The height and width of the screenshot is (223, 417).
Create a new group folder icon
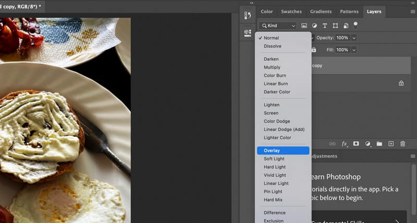(379, 143)
